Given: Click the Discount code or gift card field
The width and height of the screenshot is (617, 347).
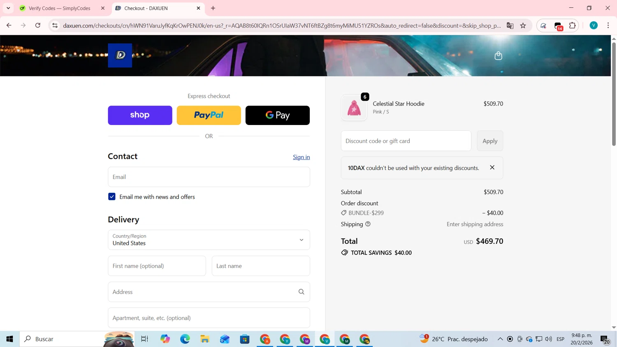Looking at the screenshot, I should coord(406,141).
